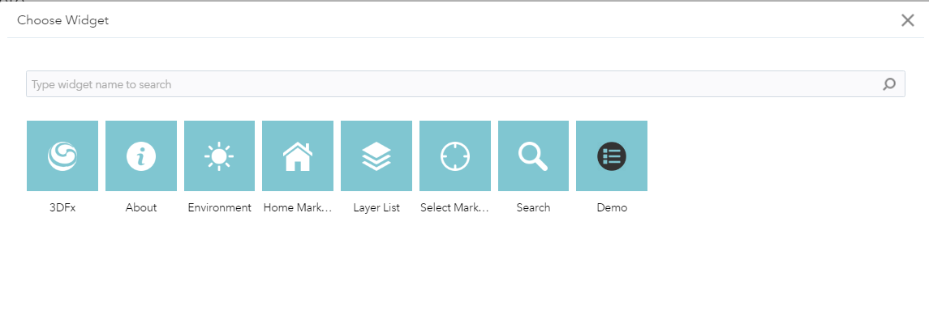929x311 pixels.
Task: Focus the widget name search field
Action: (465, 84)
